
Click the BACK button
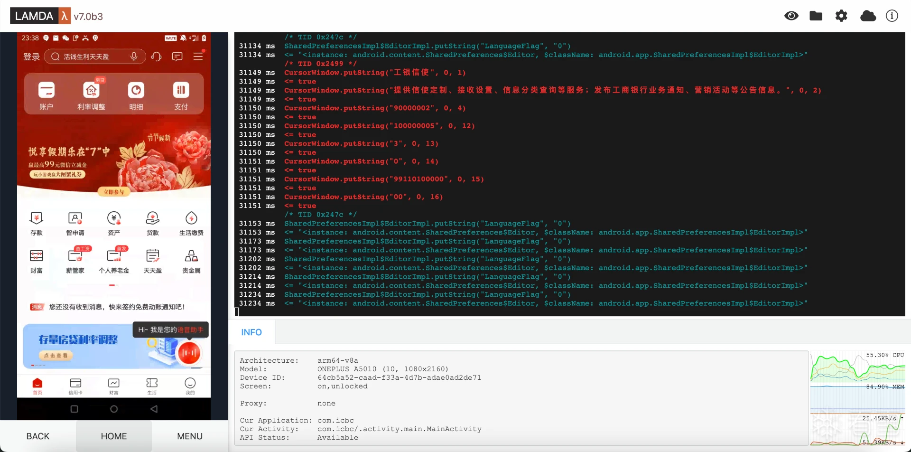pos(38,436)
